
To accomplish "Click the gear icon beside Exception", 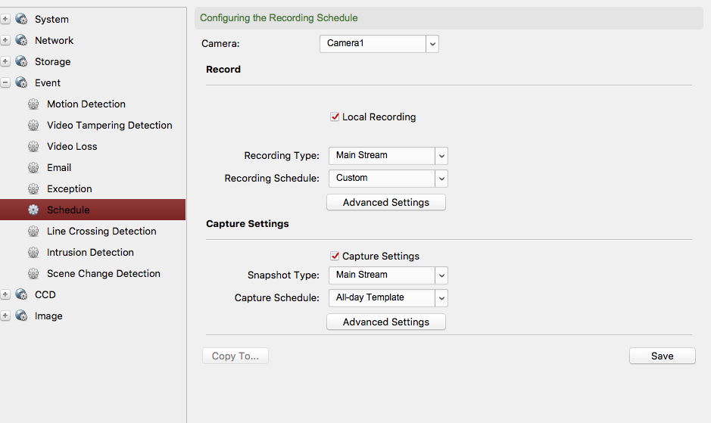I will 33,189.
